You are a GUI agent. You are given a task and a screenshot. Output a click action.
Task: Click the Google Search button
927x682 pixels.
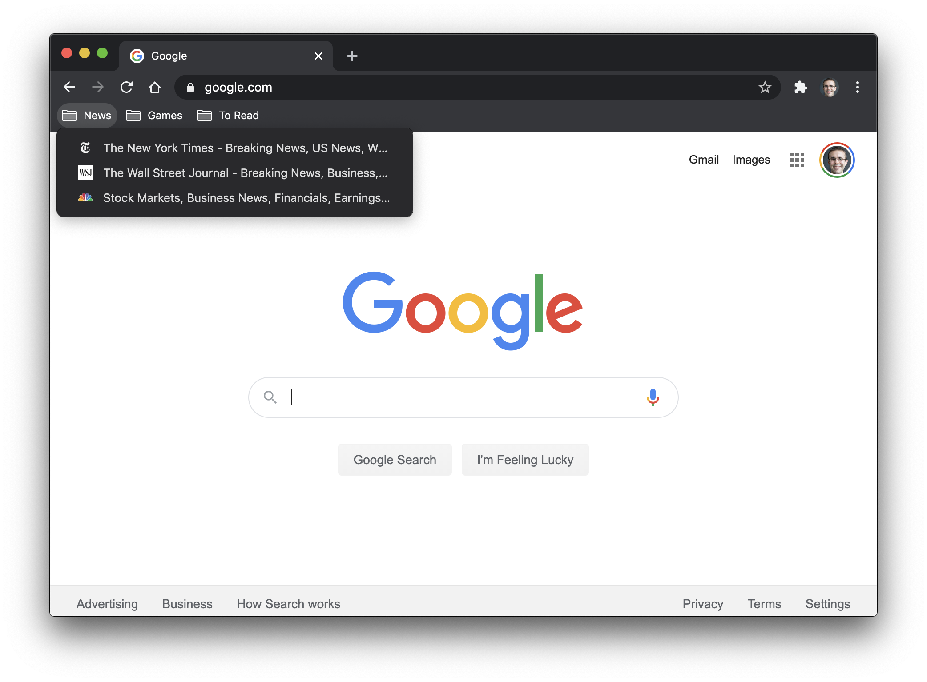coord(395,460)
